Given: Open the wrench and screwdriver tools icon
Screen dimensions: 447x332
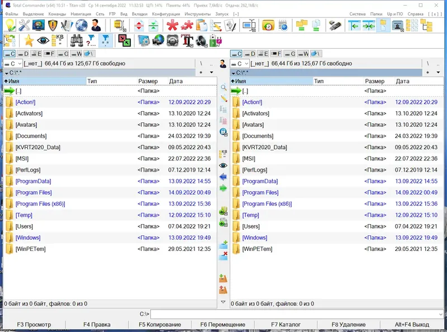Looking at the screenshot, I should (24, 25).
